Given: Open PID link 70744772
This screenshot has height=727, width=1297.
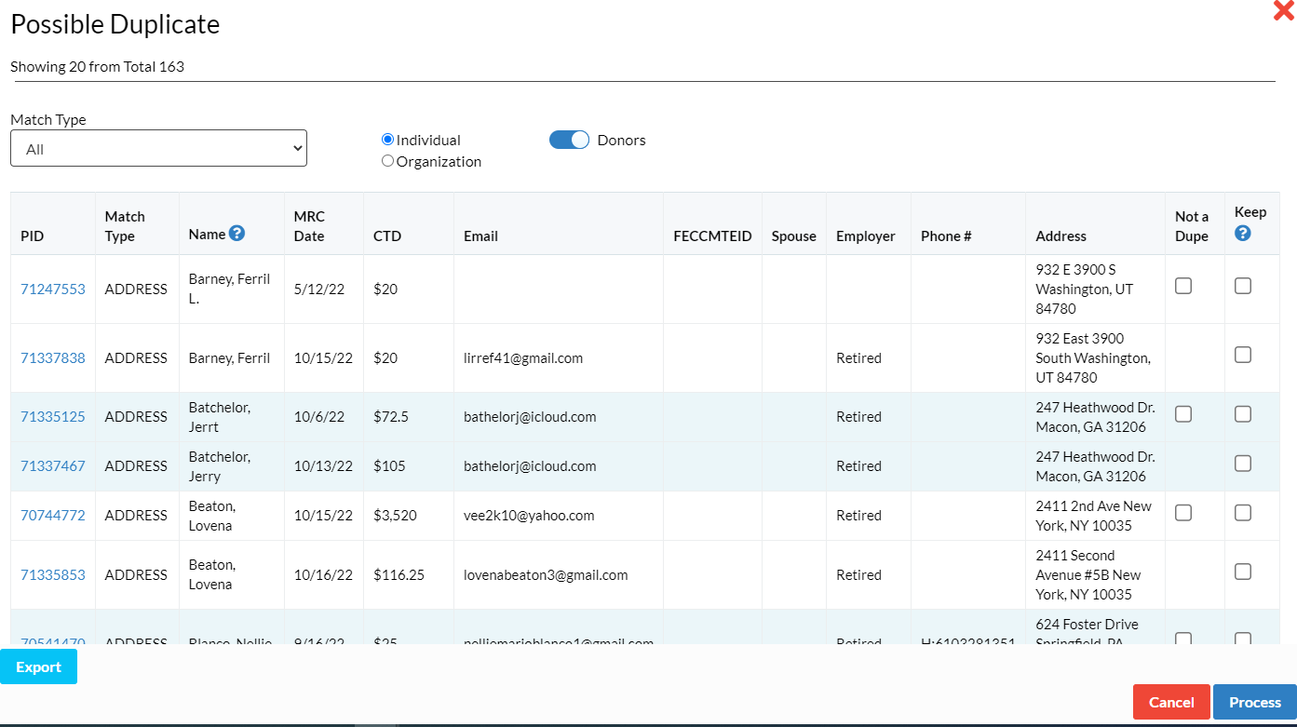Looking at the screenshot, I should (52, 515).
